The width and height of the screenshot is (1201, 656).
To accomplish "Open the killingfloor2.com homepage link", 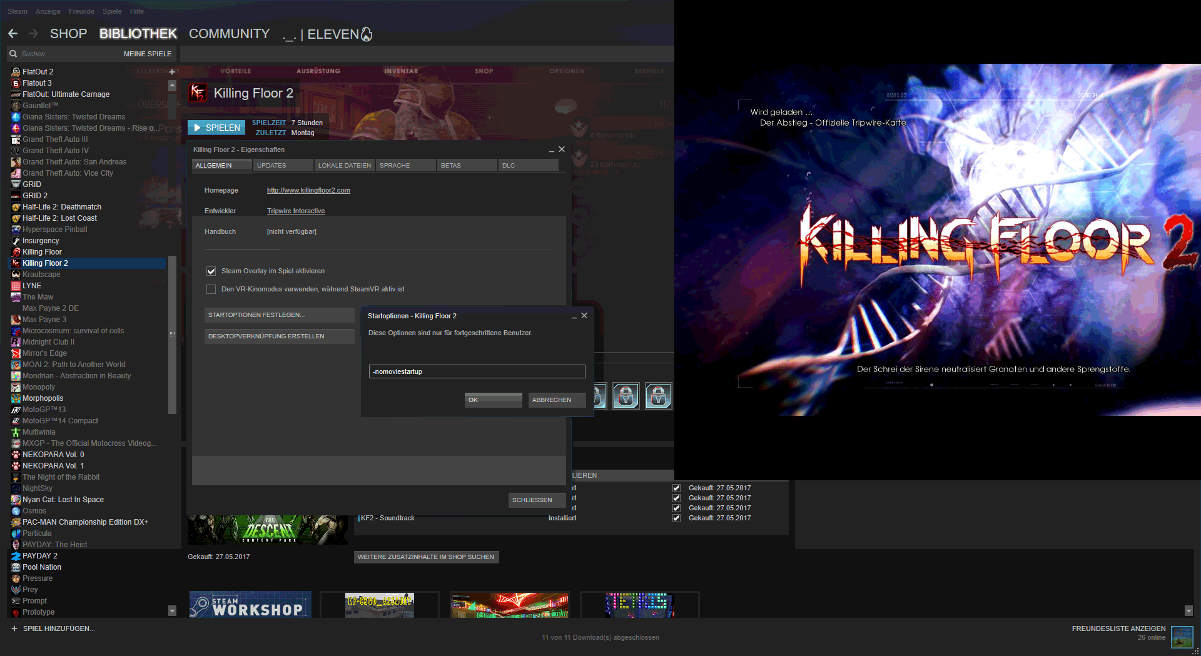I will point(308,191).
